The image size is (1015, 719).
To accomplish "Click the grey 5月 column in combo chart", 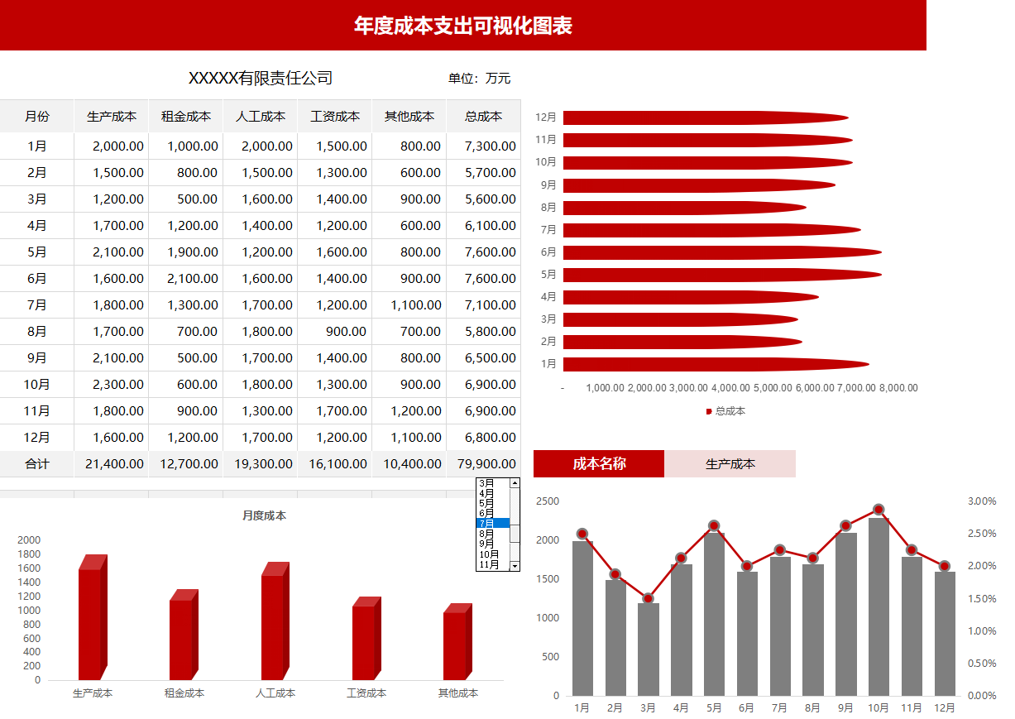I will 714,614.
